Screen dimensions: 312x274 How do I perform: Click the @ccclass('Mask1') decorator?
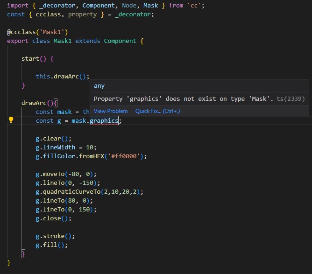[x=37, y=32]
